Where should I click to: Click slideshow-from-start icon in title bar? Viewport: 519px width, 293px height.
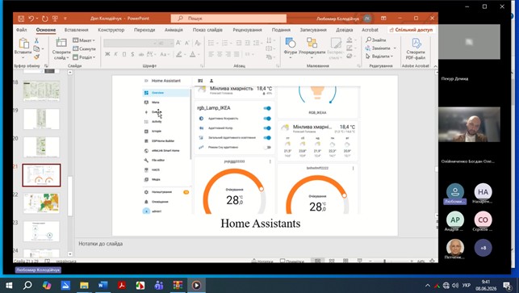[x=55, y=19]
